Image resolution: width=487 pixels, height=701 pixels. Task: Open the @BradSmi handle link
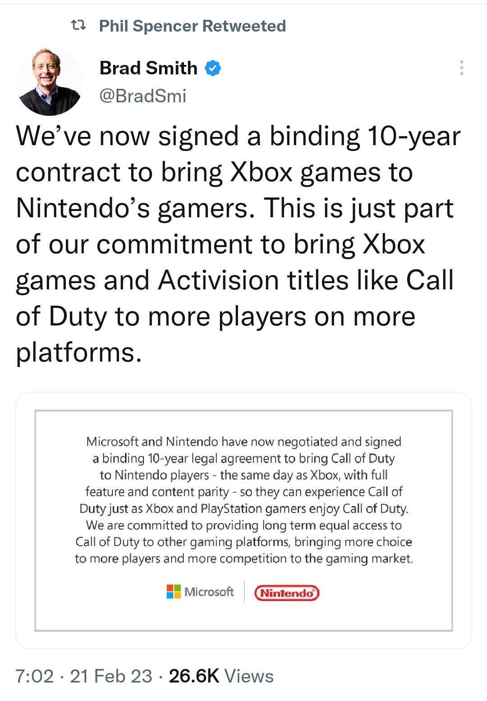142,96
